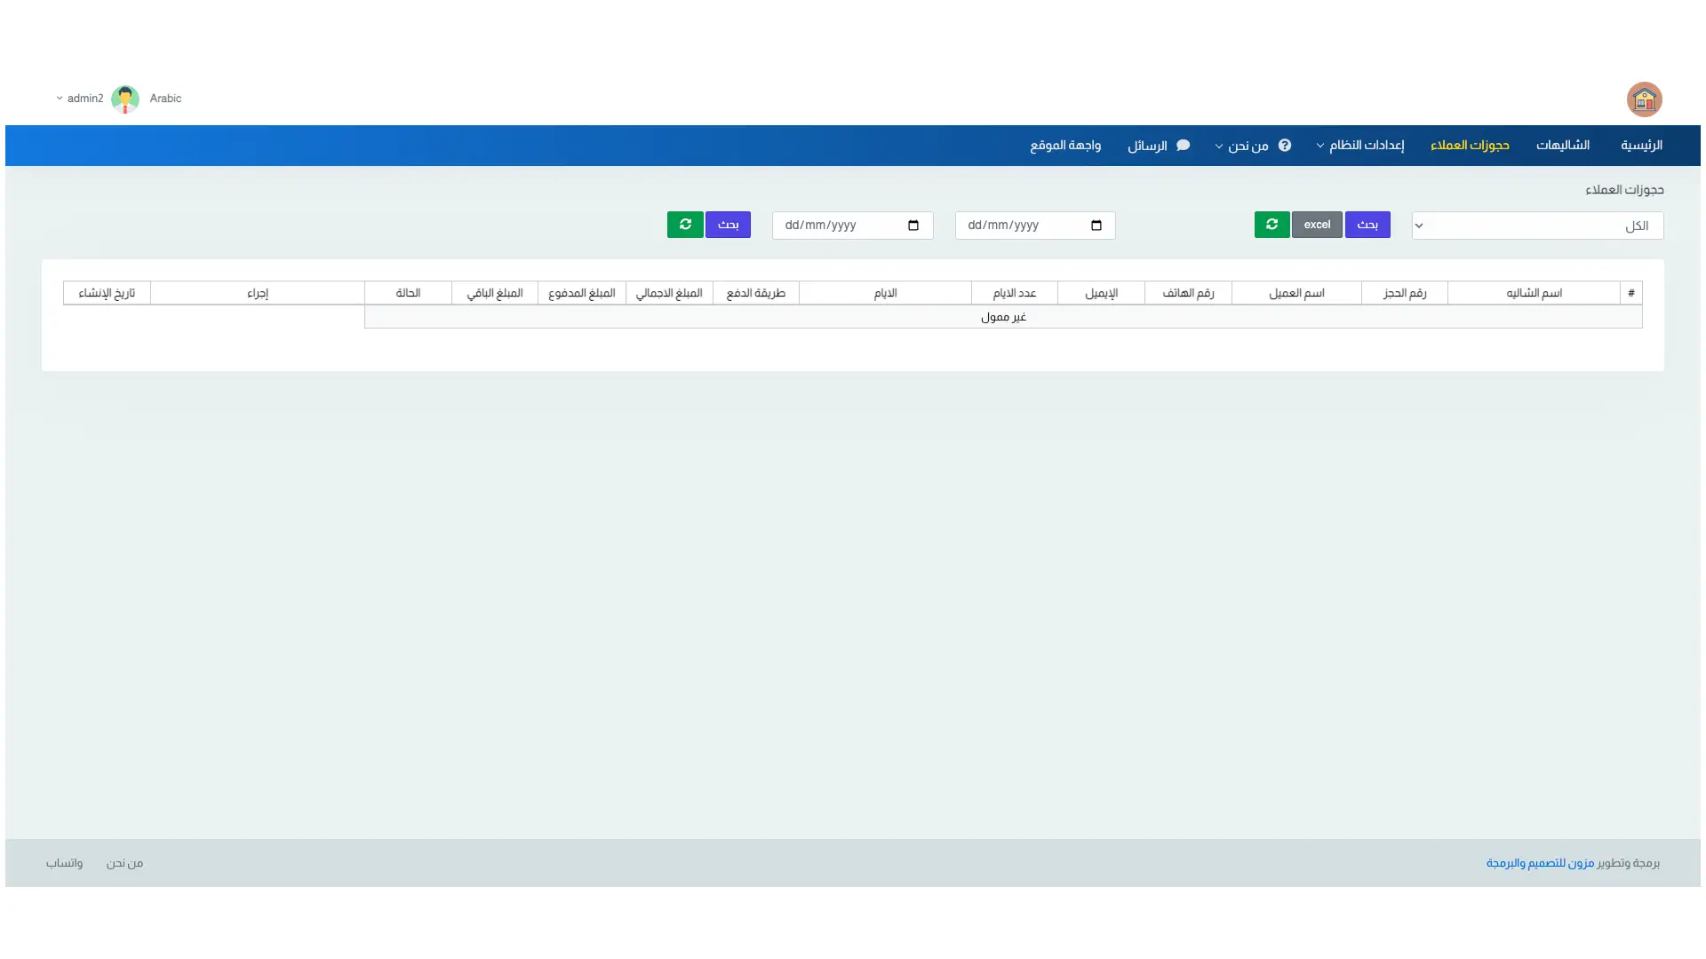Click the واتساب footer link
The height and width of the screenshot is (959, 1706).
(x=64, y=863)
